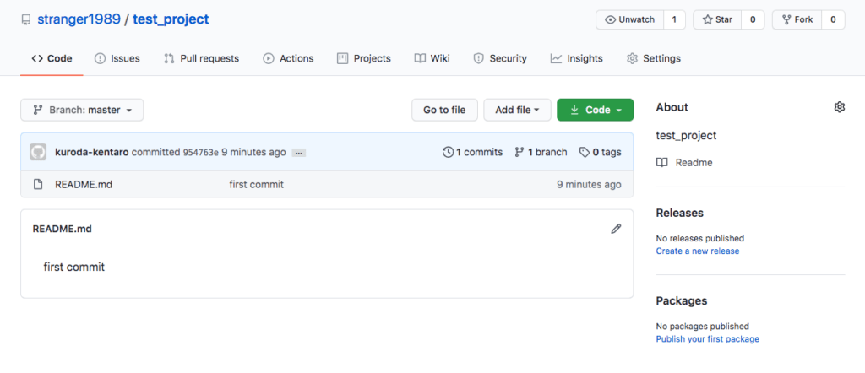865x373 pixels.
Task: Click Publish your first package link
Action: [707, 339]
